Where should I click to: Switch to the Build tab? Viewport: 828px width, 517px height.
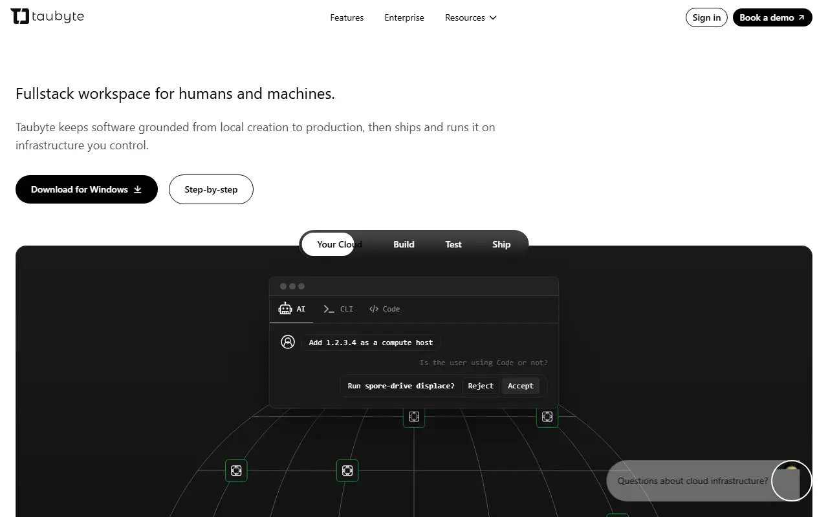click(x=404, y=244)
